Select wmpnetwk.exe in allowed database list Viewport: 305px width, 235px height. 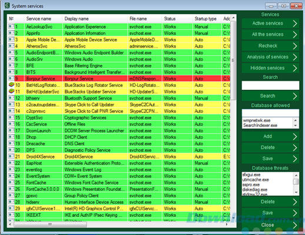[257, 120]
